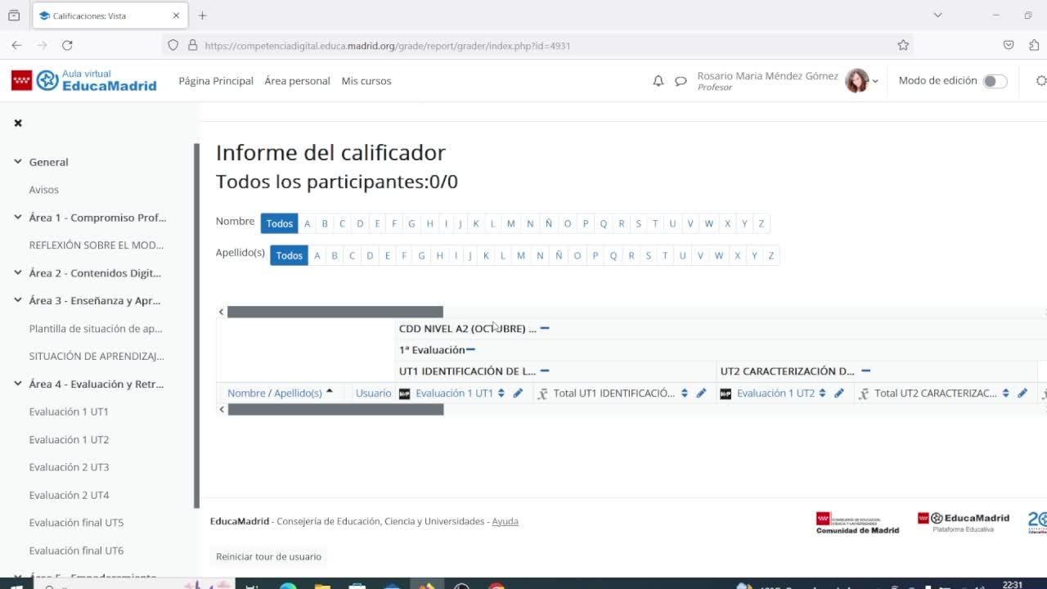The height and width of the screenshot is (589, 1047).
Task: Open a new browser tab
Action: (202, 16)
